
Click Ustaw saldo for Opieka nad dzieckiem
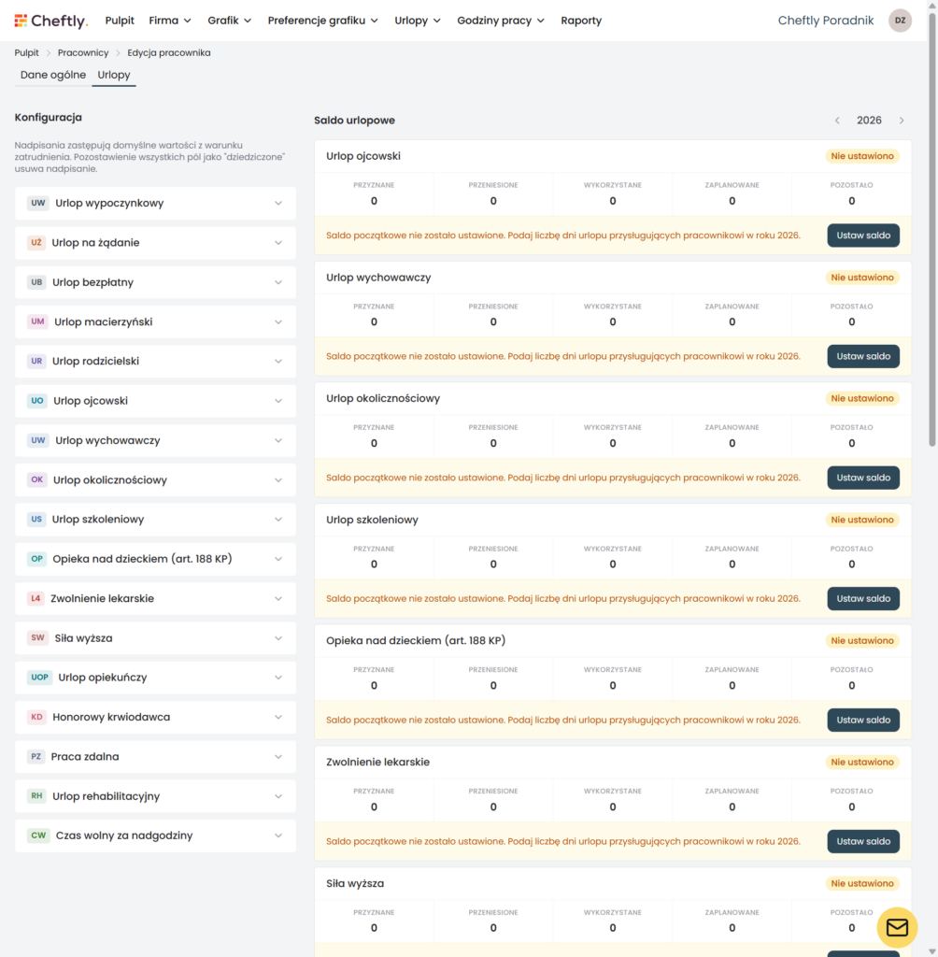click(863, 721)
